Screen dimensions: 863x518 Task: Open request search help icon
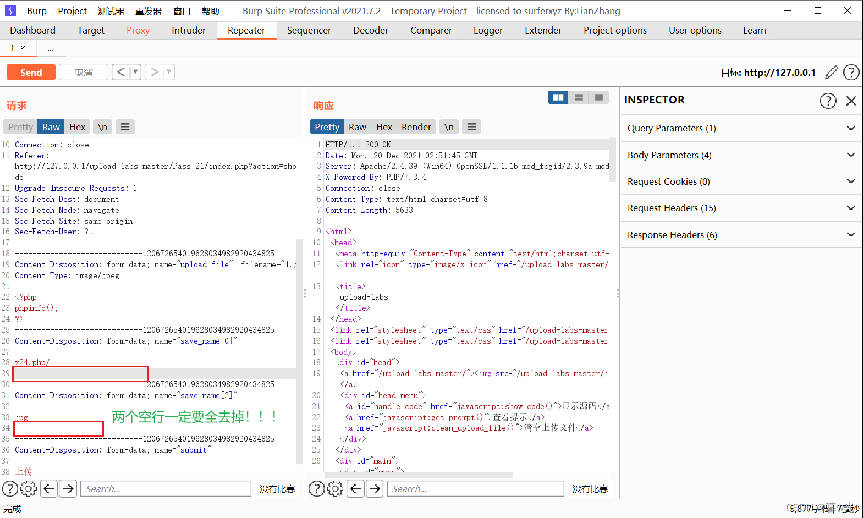(10, 488)
